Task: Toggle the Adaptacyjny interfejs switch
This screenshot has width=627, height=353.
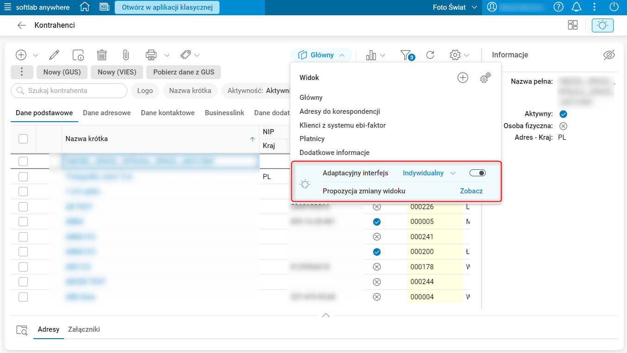Action: coord(477,173)
